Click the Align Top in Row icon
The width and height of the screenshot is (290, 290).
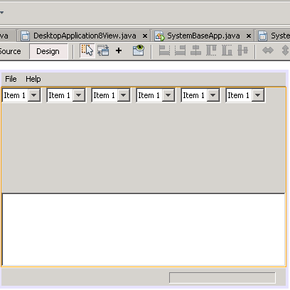coord(211,50)
